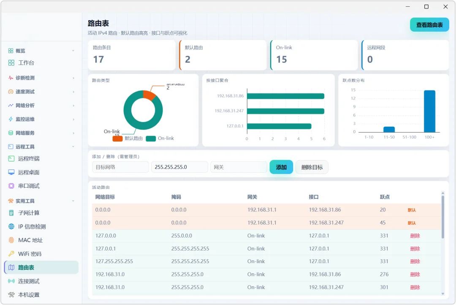Open the 子网计算 calculator icon
Image resolution: width=456 pixels, height=305 pixels.
coord(11,213)
